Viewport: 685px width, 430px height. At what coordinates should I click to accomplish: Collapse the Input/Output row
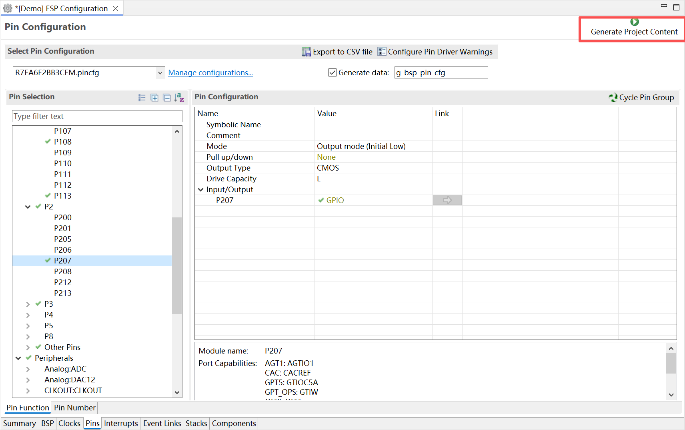pos(201,190)
